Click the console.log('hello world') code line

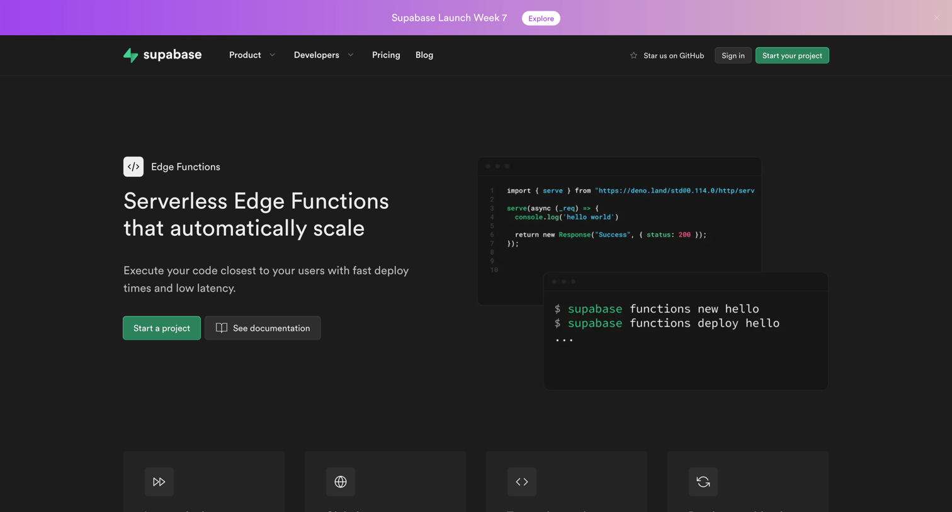567,217
